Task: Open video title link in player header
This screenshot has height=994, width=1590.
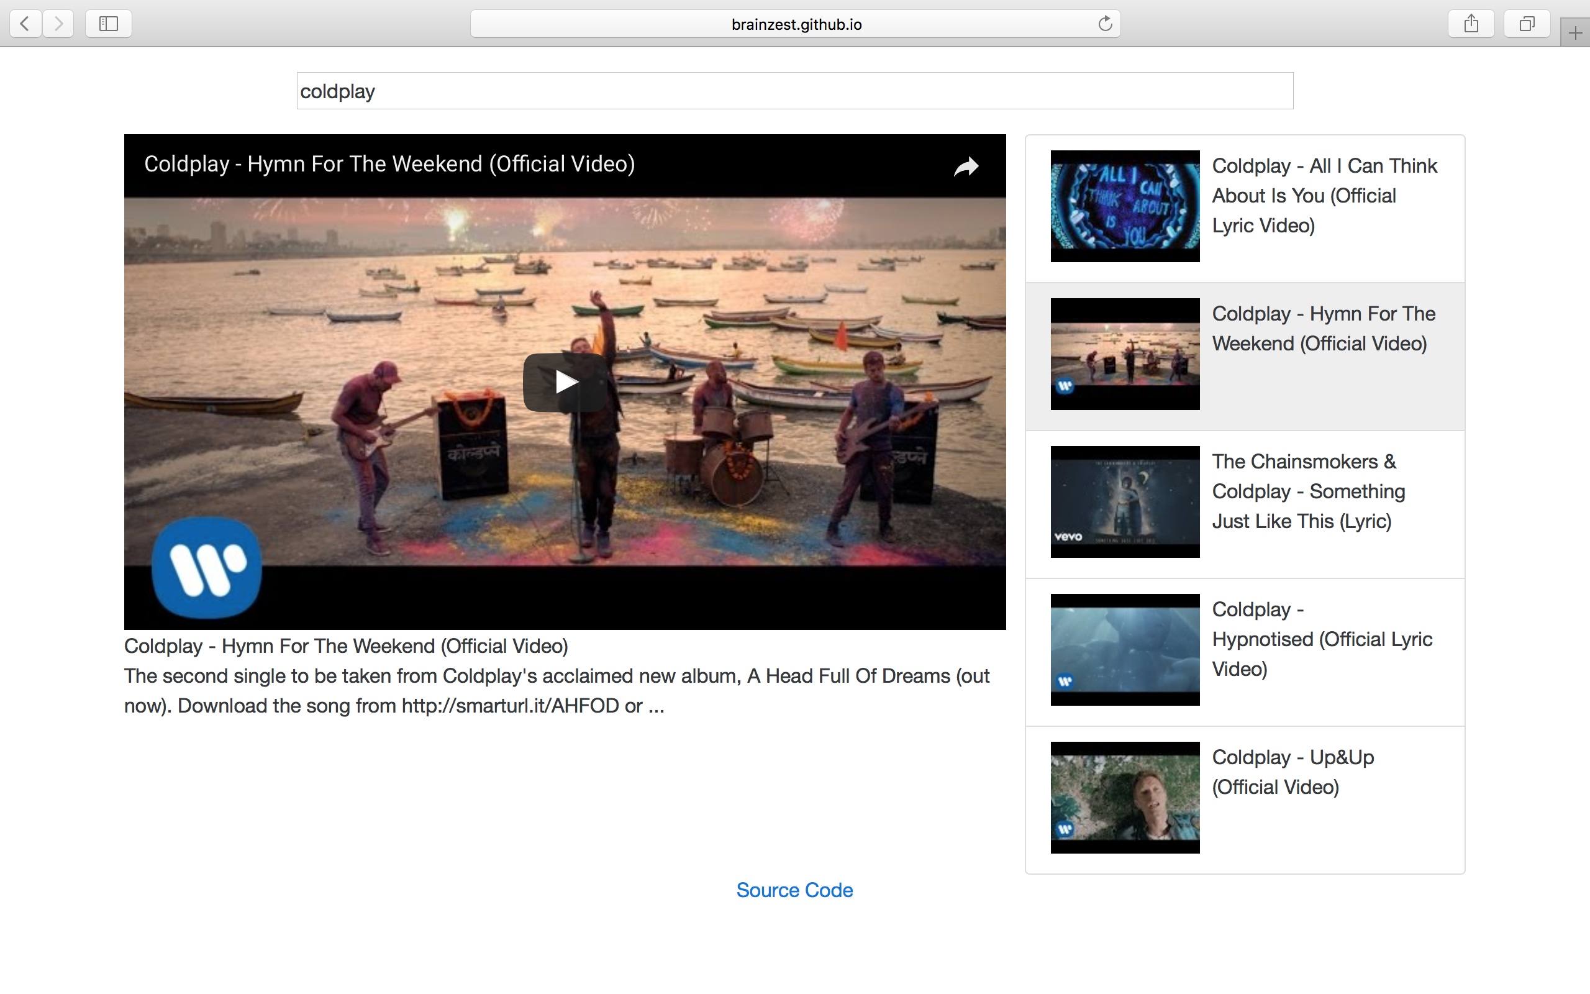Action: click(389, 163)
